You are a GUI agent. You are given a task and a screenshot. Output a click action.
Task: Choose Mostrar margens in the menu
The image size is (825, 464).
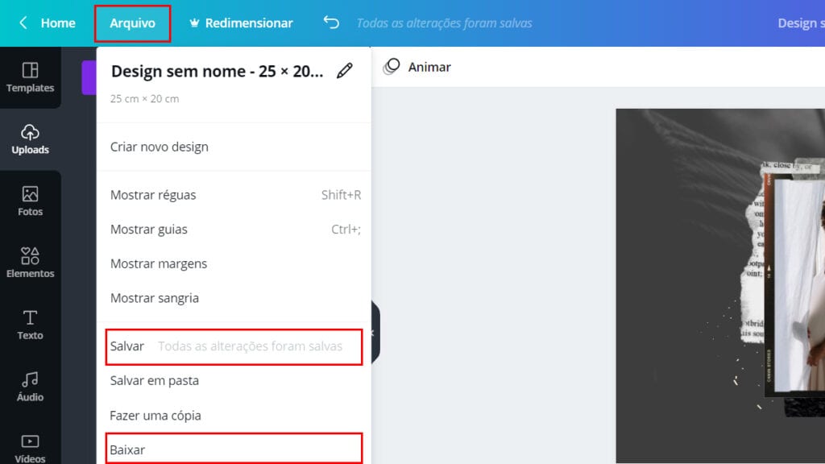tap(234, 263)
